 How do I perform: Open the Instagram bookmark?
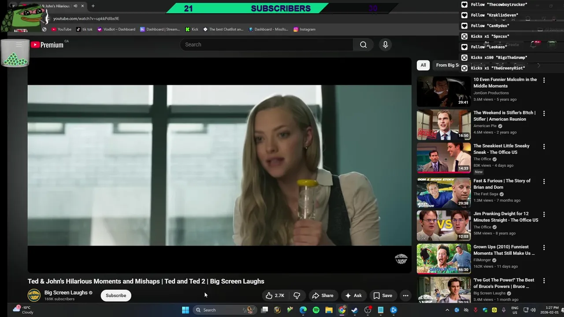pyautogui.click(x=304, y=29)
